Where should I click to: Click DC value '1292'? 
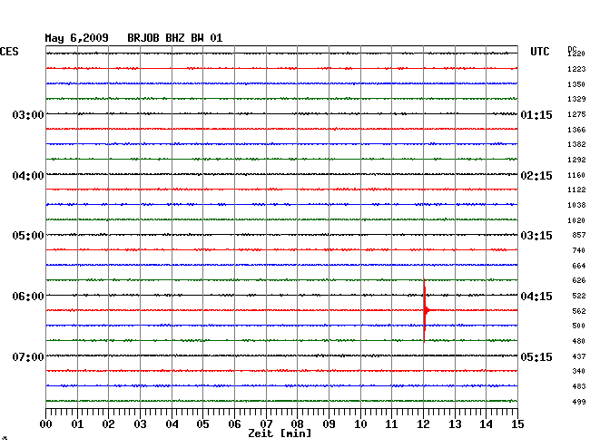pyautogui.click(x=576, y=160)
